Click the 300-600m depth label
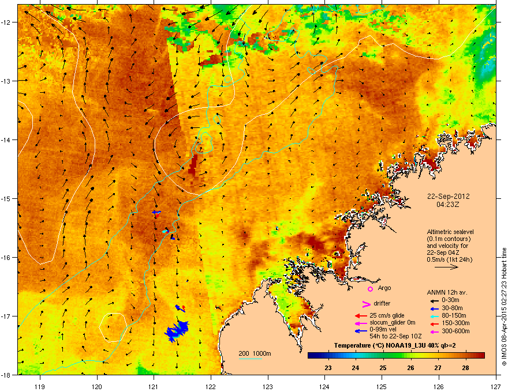508x392 pixels. [455, 331]
